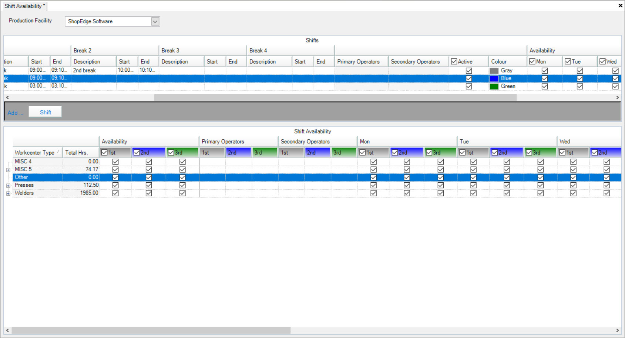Click the Shifts grid scroll left arrow
Viewport: 625px width, 338px height.
(7, 97)
